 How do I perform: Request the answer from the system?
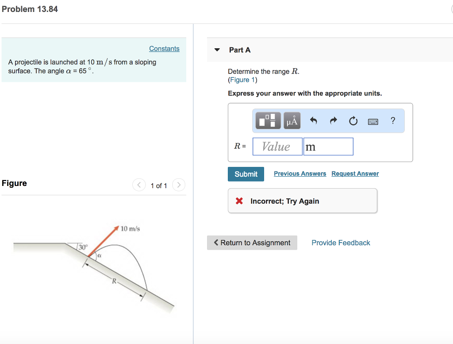tap(355, 174)
